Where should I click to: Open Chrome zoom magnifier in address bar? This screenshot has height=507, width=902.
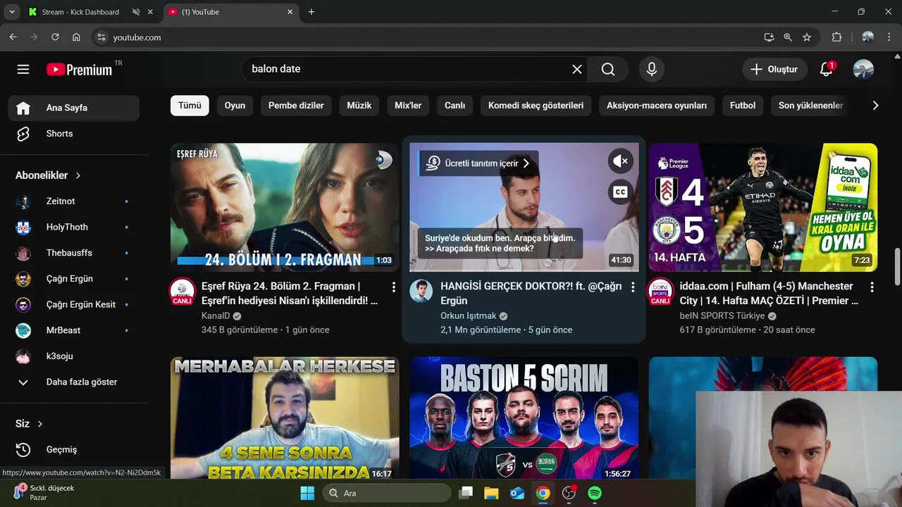(x=788, y=37)
